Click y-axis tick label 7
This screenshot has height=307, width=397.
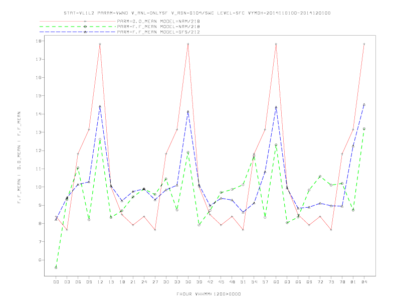(40, 242)
